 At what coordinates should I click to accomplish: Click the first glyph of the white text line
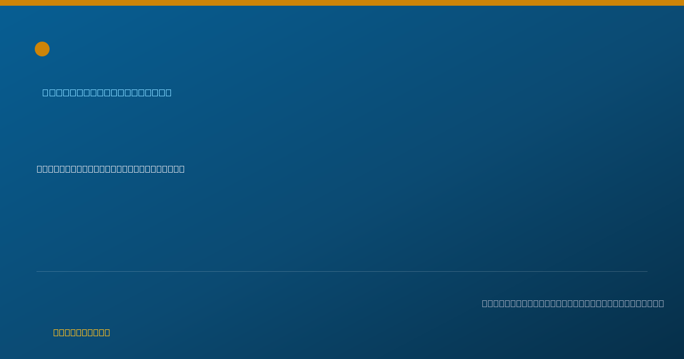point(39,169)
